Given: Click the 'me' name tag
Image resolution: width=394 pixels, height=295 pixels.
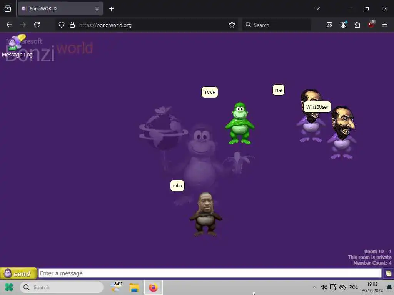Looking at the screenshot, I should pyautogui.click(x=279, y=90).
